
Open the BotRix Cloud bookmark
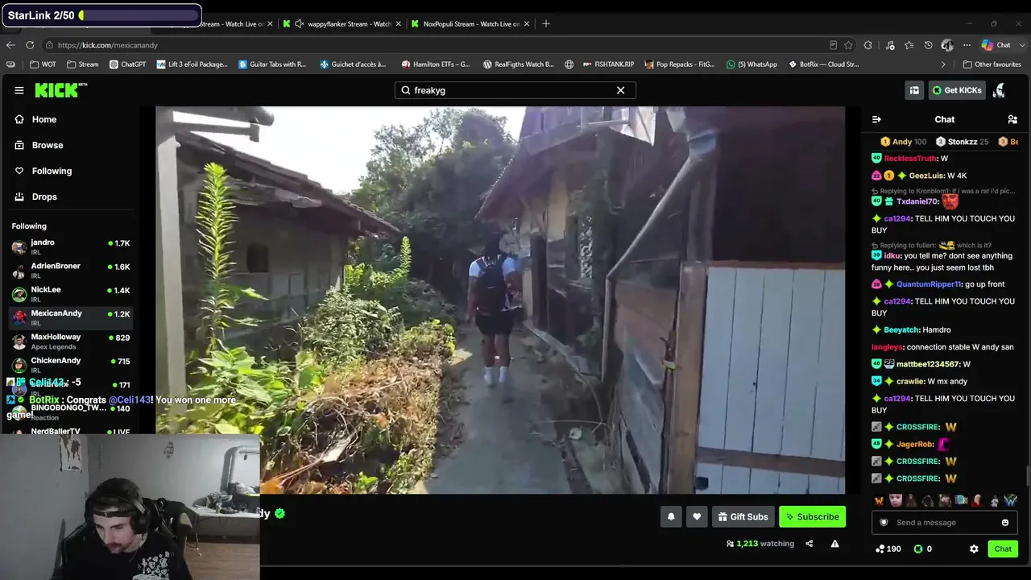(823, 64)
